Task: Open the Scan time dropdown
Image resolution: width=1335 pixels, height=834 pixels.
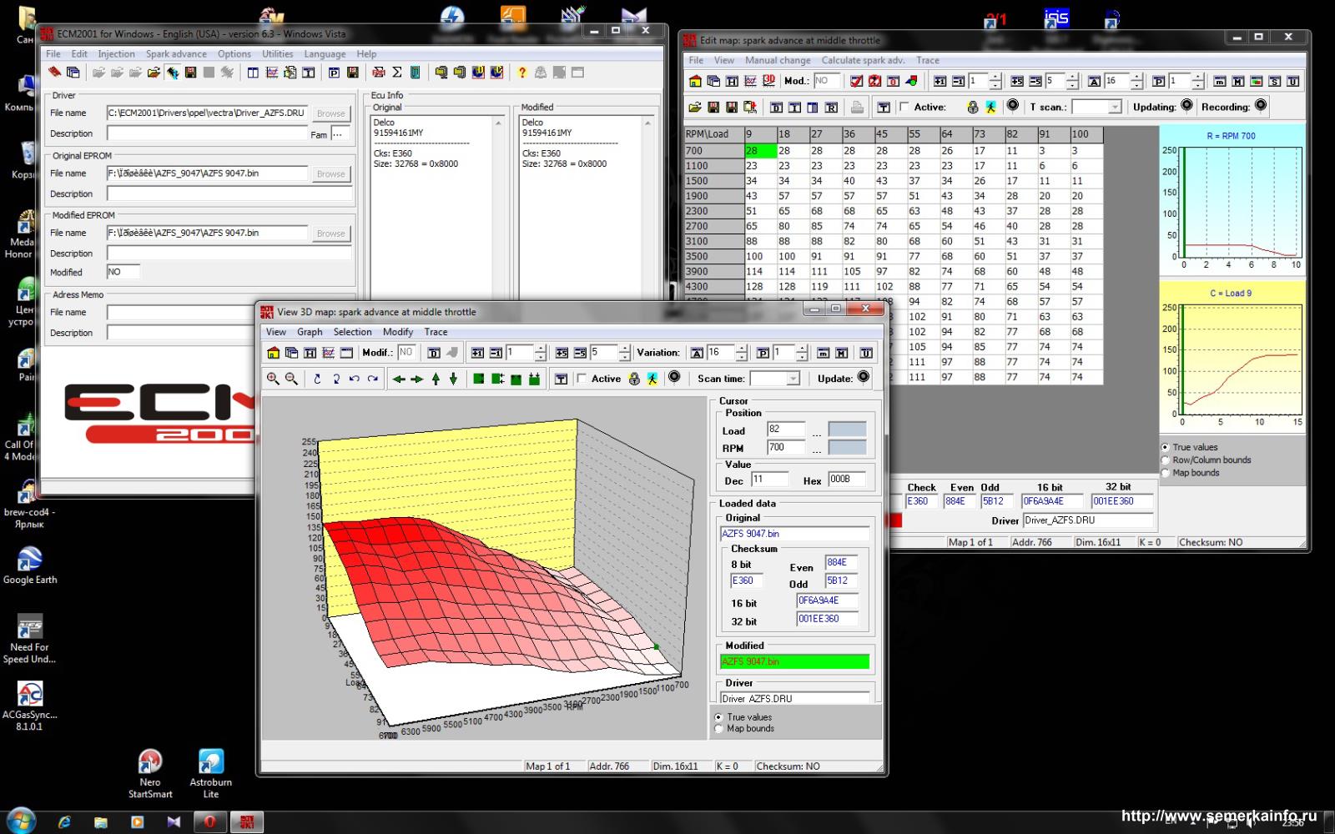Action: pos(793,379)
